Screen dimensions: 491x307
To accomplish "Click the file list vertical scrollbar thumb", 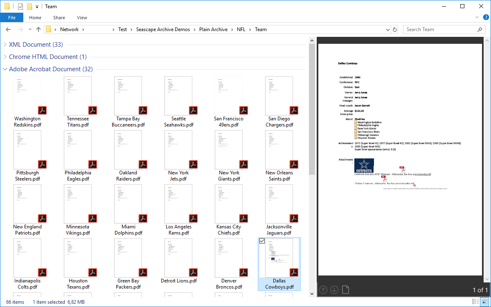I will [312, 108].
